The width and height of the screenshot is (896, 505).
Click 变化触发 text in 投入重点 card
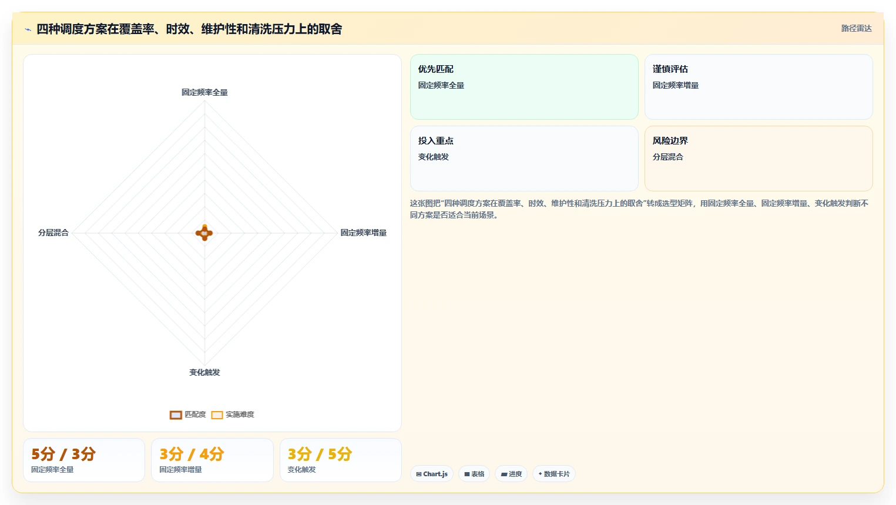coord(434,157)
